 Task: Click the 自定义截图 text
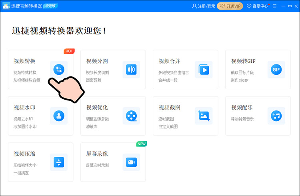tap(168, 126)
